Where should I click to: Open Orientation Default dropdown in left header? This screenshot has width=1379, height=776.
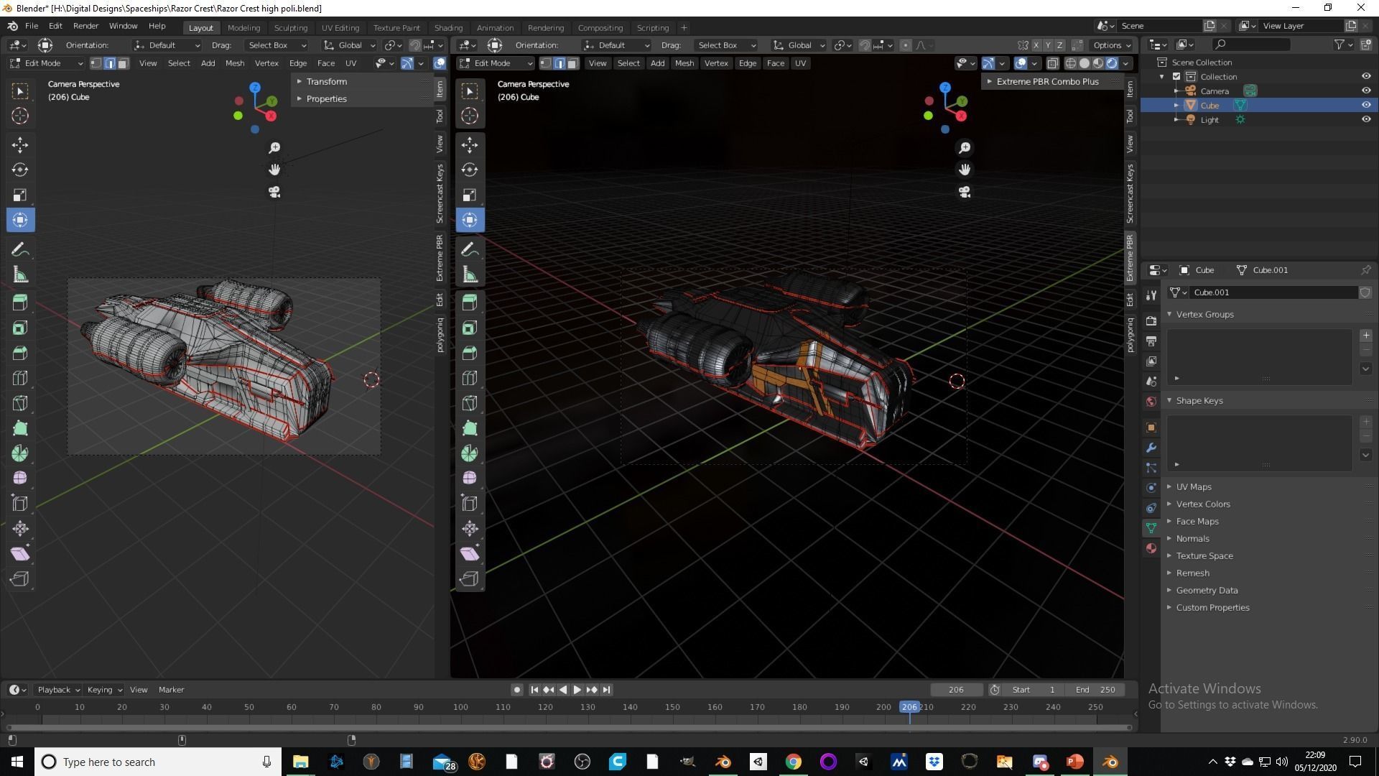coord(167,45)
